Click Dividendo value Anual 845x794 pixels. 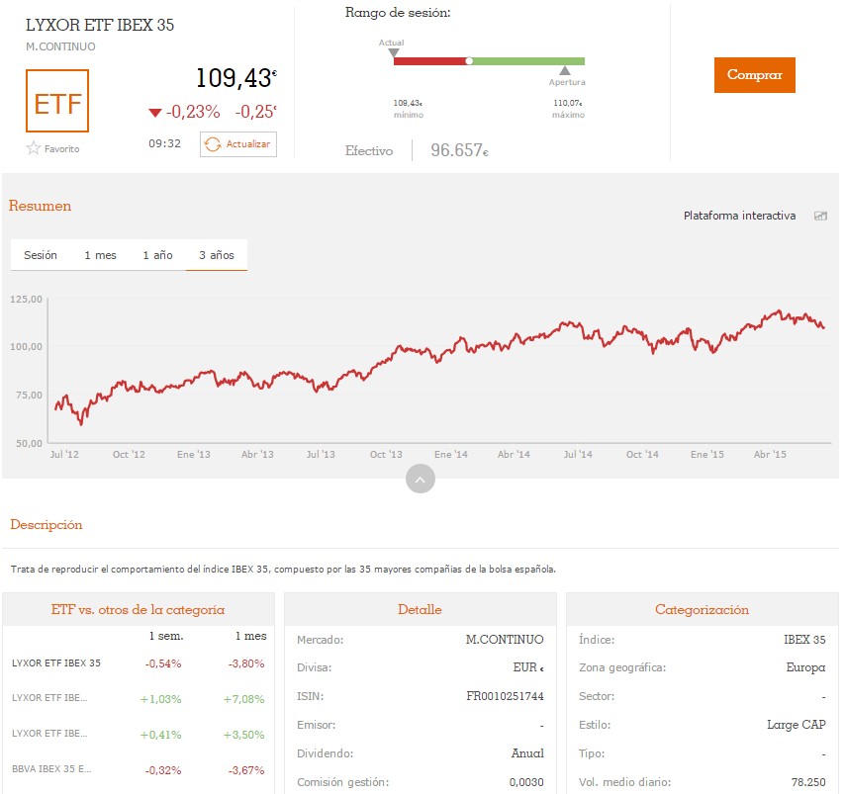[527, 753]
